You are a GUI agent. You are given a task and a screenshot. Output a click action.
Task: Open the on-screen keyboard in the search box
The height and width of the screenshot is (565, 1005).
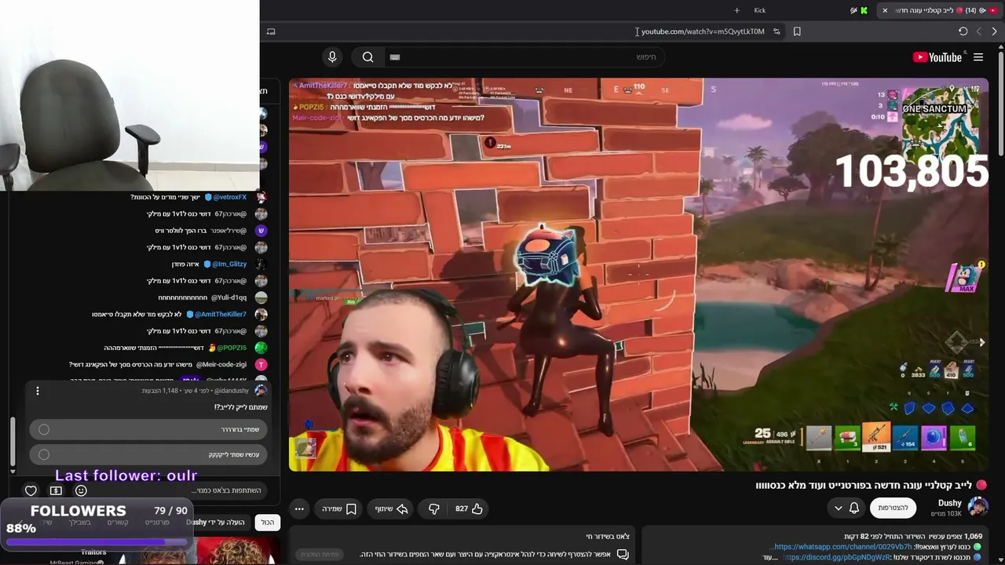(395, 56)
